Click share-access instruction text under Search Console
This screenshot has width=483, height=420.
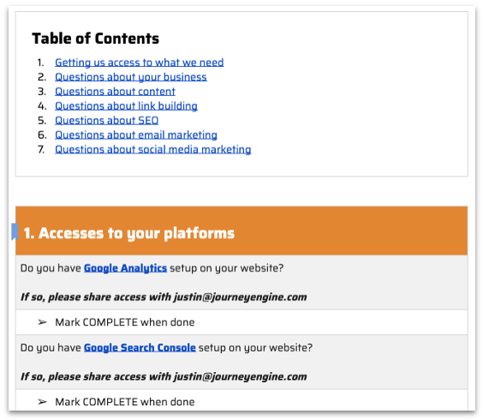[x=164, y=377]
